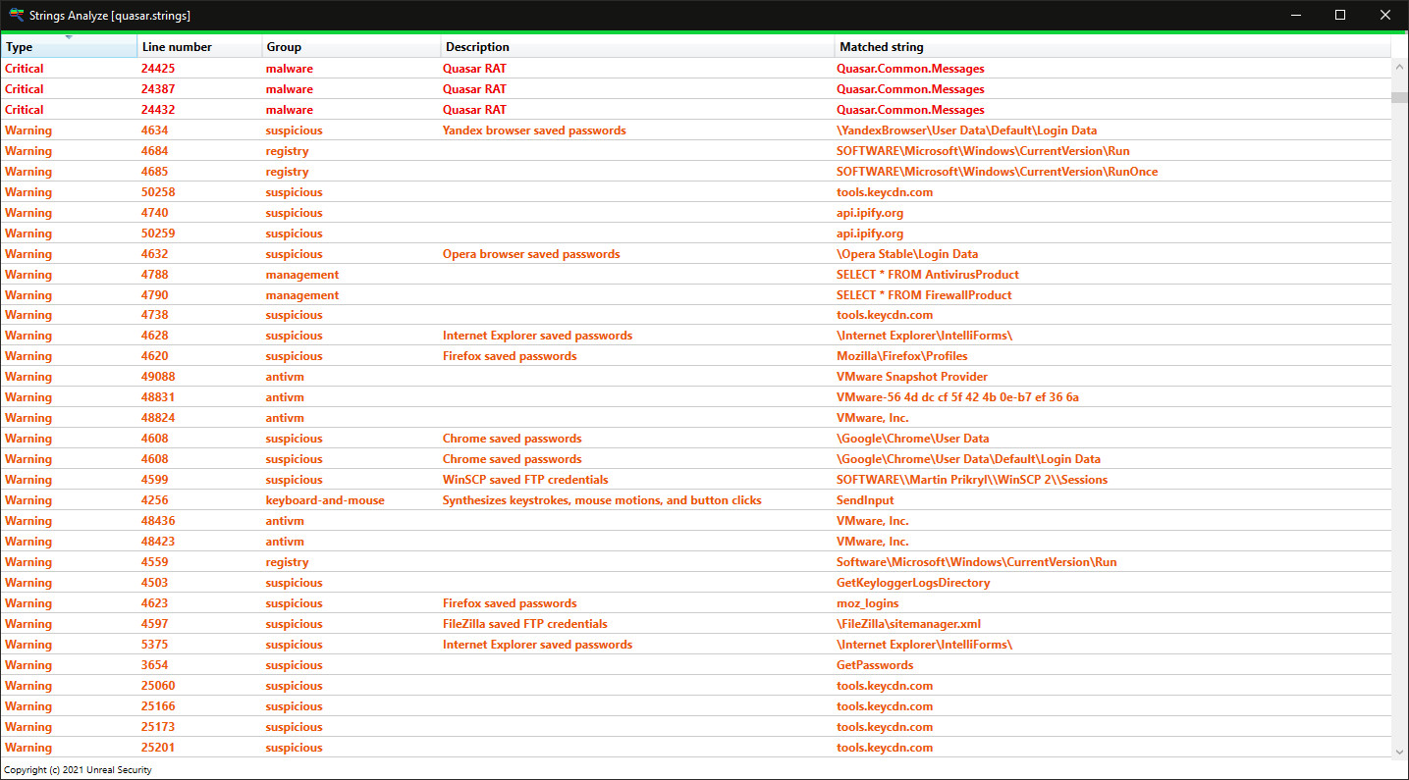Select line number 25201
1409x780 pixels.
click(158, 748)
